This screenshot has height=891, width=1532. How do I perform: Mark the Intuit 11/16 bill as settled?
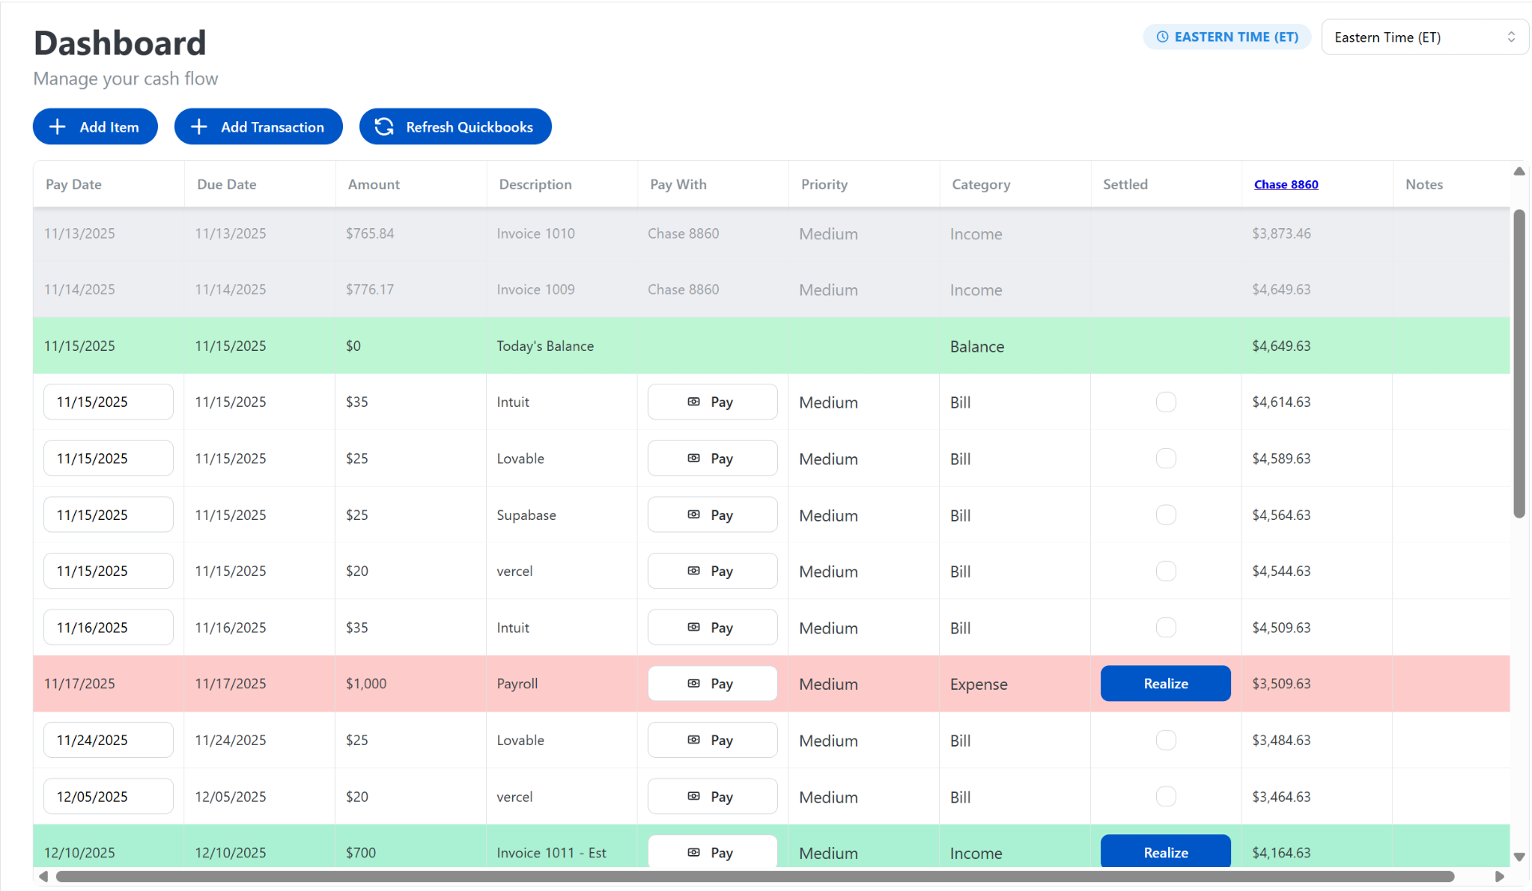point(1166,627)
